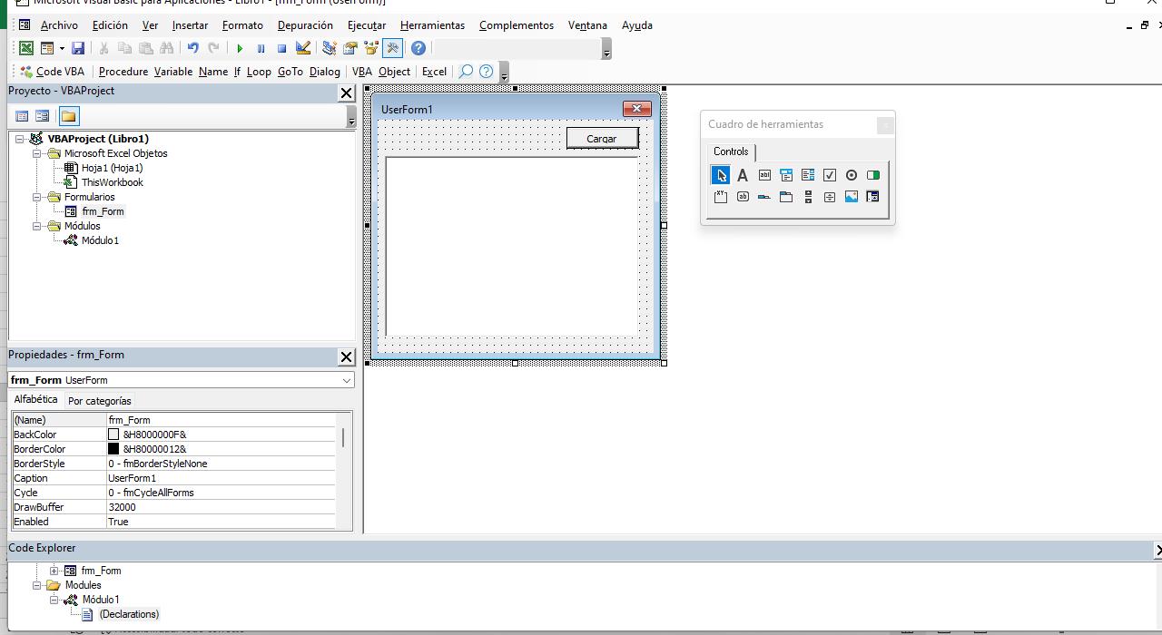Screen dimensions: 1162x635
Task: Toggle Design Mode in the toolbar
Action: click(303, 48)
